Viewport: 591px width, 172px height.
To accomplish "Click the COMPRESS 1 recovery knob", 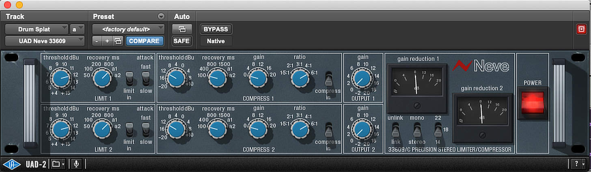I will [x=218, y=78].
